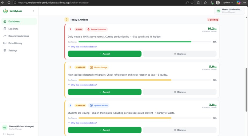The height and width of the screenshot is (136, 248).
Task: Open the Meena profile menu at top right
Action: (230, 11)
